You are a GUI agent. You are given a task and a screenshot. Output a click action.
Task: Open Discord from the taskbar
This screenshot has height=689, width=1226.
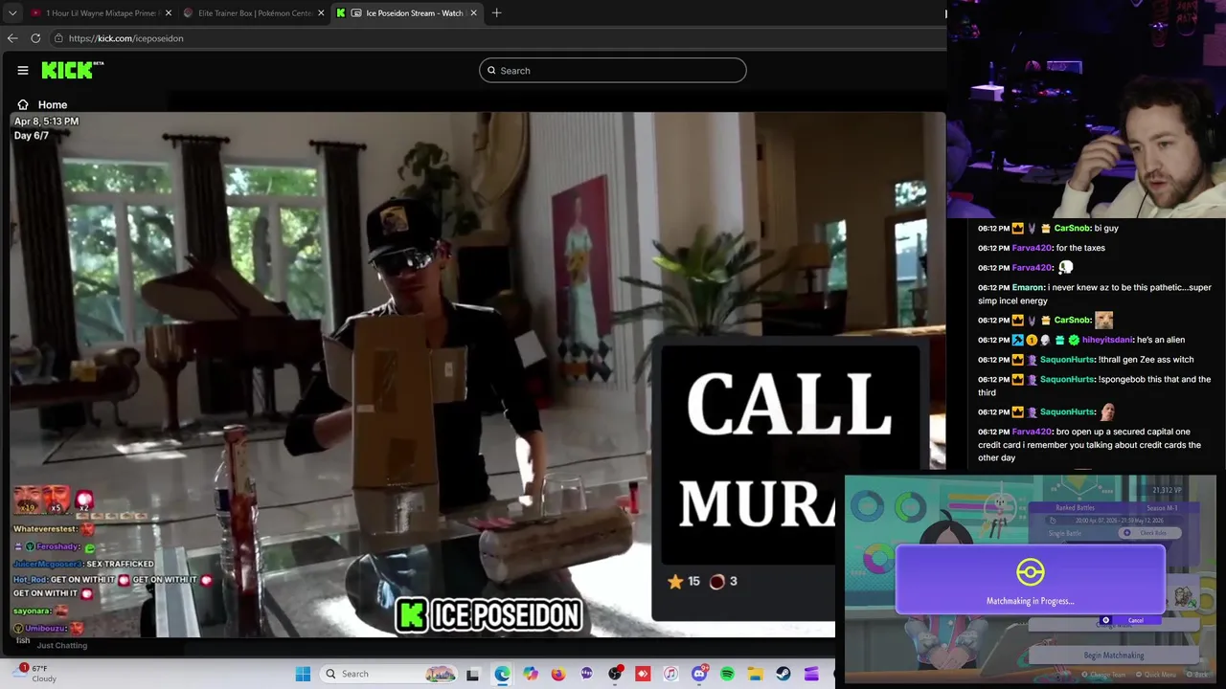699,674
